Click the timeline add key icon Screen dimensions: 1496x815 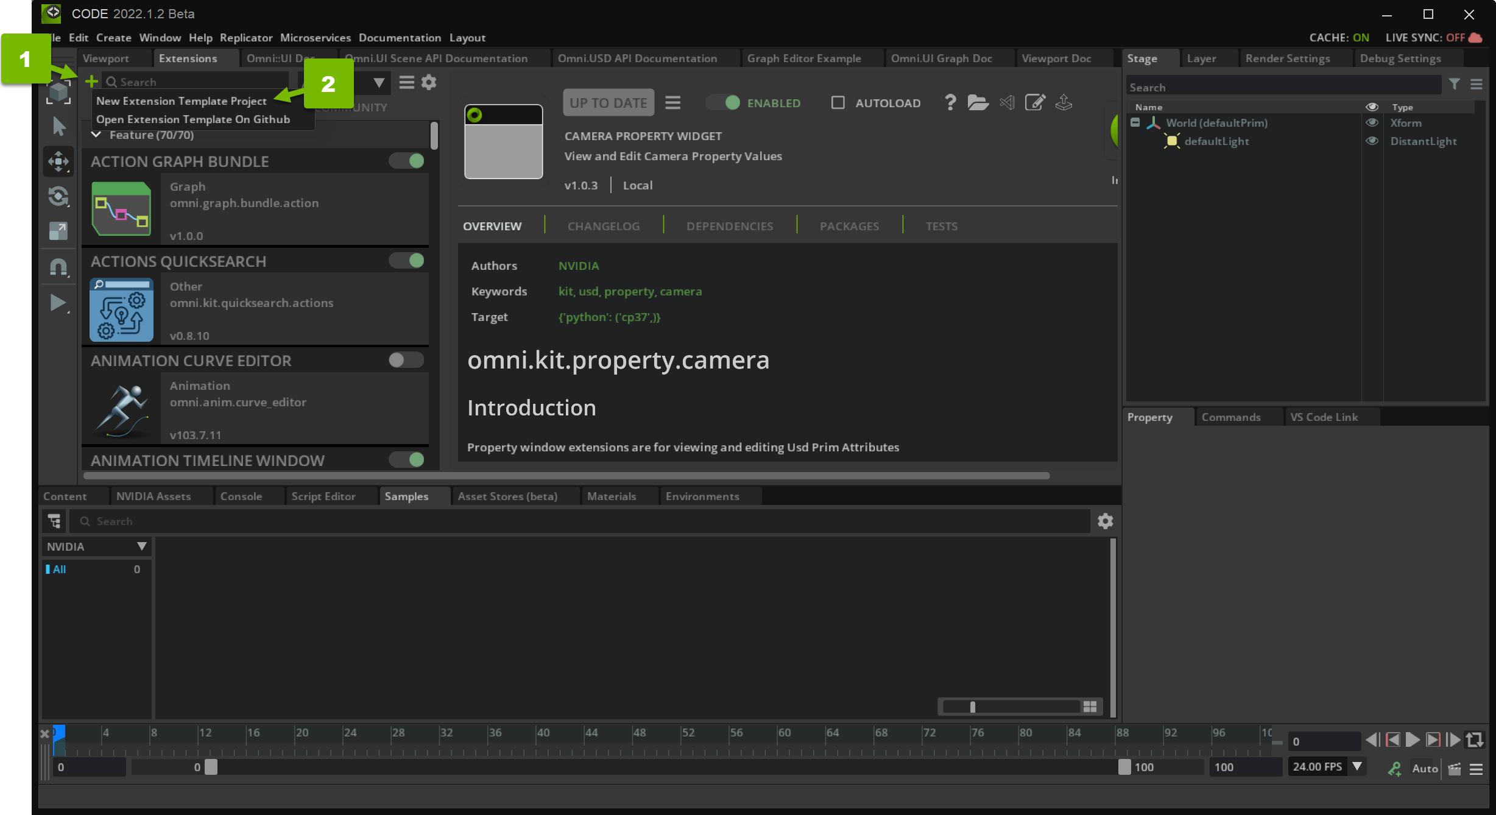(x=1394, y=769)
